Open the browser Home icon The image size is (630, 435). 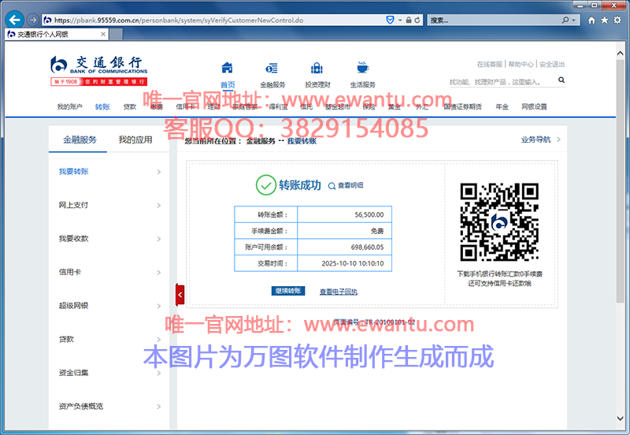coord(591,20)
